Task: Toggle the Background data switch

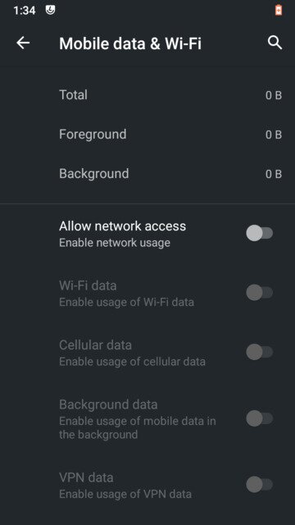Action: 260,418
